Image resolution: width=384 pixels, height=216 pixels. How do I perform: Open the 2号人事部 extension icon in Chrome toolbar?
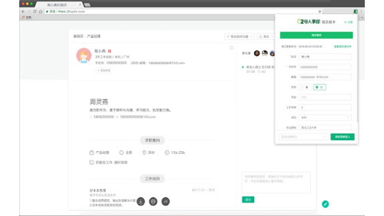click(356, 12)
